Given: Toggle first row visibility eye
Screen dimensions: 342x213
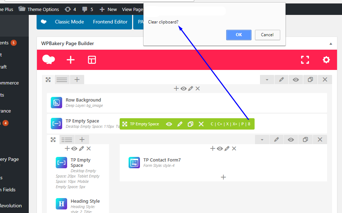Looking at the screenshot, I should (296, 80).
